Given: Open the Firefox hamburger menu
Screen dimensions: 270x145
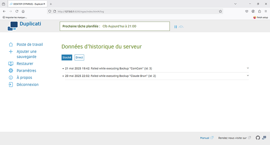Looking at the screenshot, I should coord(266,11).
